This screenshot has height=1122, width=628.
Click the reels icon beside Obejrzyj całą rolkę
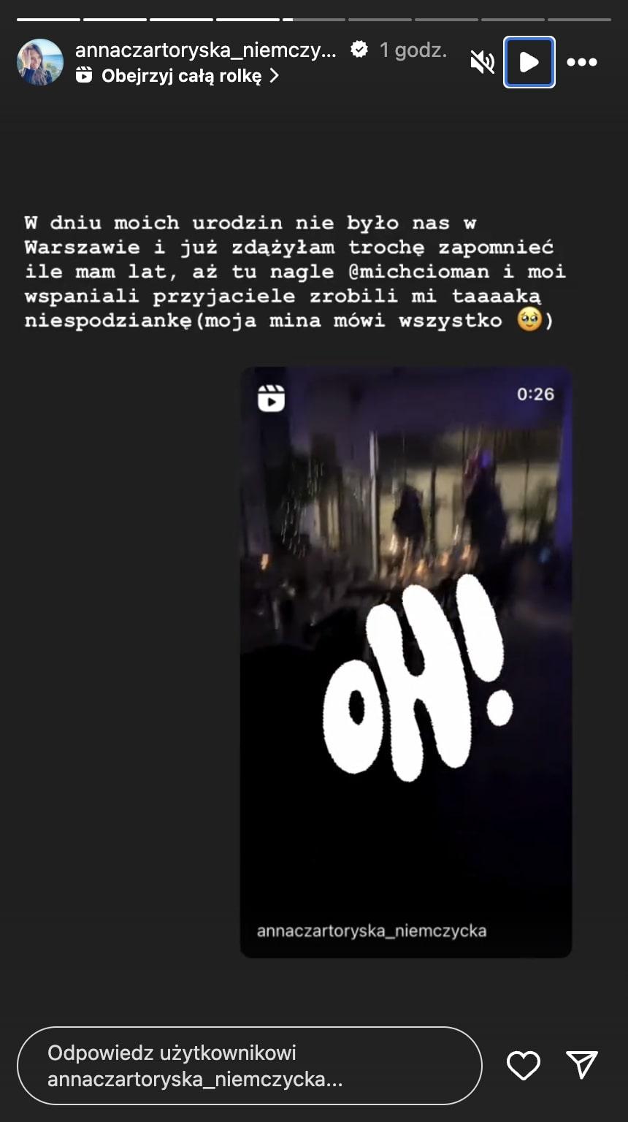pyautogui.click(x=84, y=75)
